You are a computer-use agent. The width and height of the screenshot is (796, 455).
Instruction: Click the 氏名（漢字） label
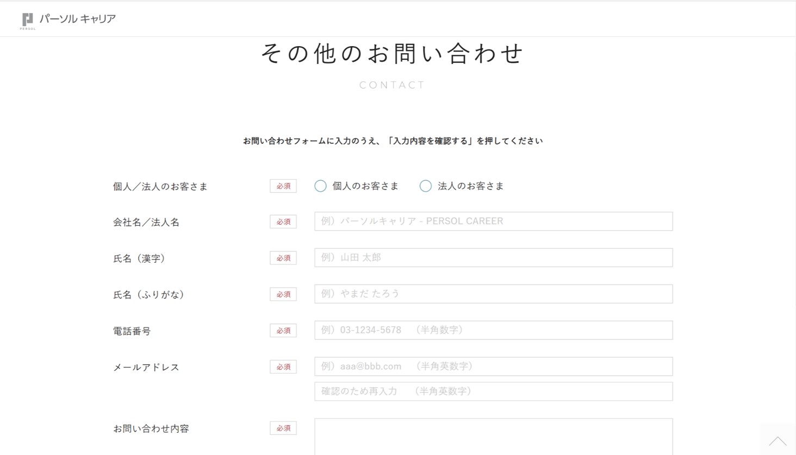pyautogui.click(x=139, y=258)
